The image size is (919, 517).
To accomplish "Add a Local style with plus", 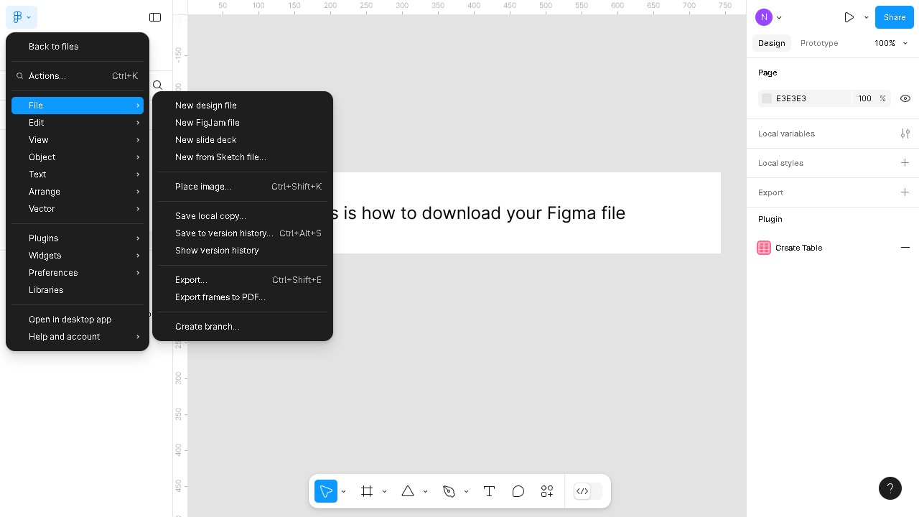I will pos(905,163).
